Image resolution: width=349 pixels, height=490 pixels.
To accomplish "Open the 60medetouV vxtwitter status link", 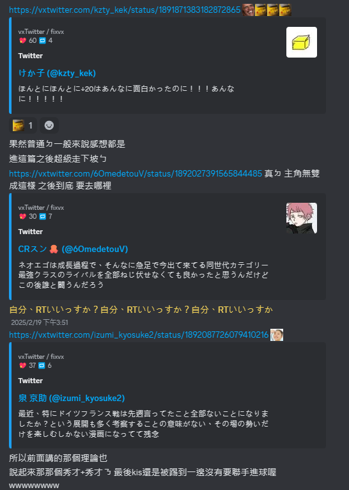I will (136, 173).
